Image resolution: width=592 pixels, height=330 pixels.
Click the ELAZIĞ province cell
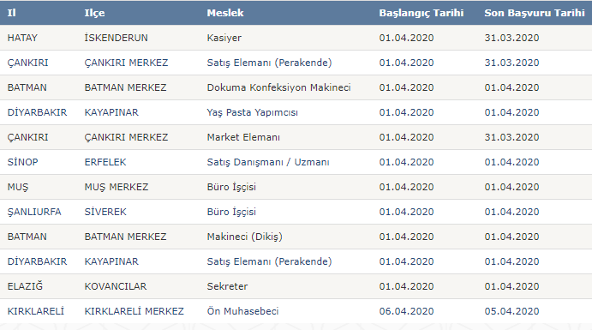(25, 286)
